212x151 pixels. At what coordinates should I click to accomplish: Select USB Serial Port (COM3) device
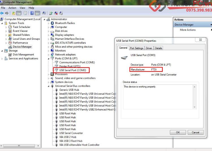click(72, 70)
